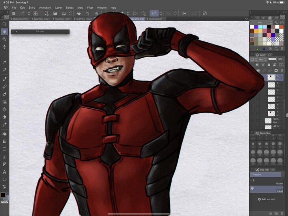The height and width of the screenshot is (216, 288).
Task: Toggle the lock layer icon
Action: point(269,65)
